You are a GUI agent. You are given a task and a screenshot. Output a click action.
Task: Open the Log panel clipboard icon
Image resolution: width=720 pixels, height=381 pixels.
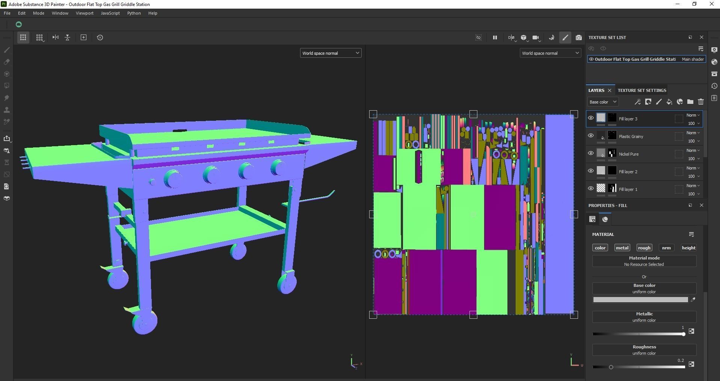click(x=714, y=98)
